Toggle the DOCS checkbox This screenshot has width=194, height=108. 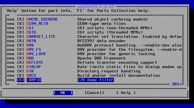click(x=20, y=76)
